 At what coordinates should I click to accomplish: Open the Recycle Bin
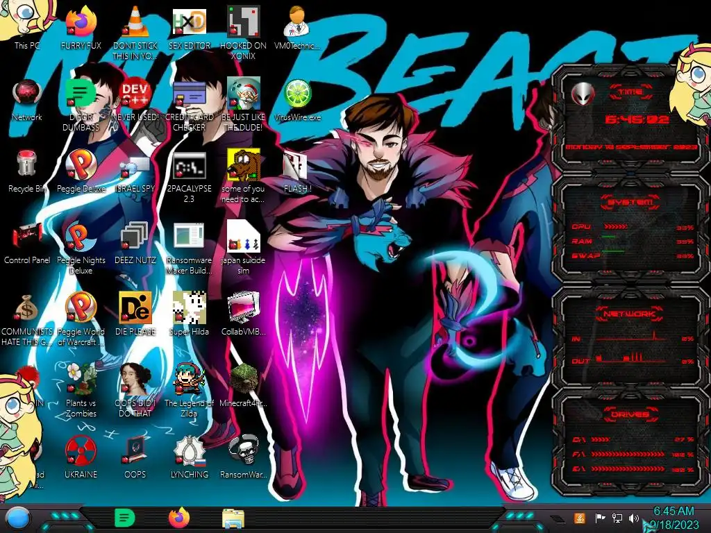26,171
